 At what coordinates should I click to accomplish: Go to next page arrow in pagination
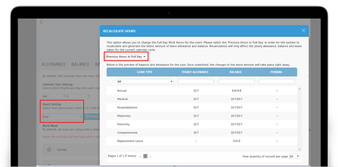pos(150,156)
